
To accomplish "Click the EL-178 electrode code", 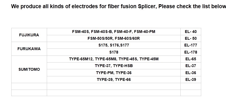I will 191,52.
